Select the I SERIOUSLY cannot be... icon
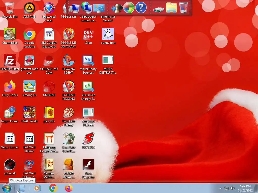258x193 pixels. pyautogui.click(x=88, y=18)
